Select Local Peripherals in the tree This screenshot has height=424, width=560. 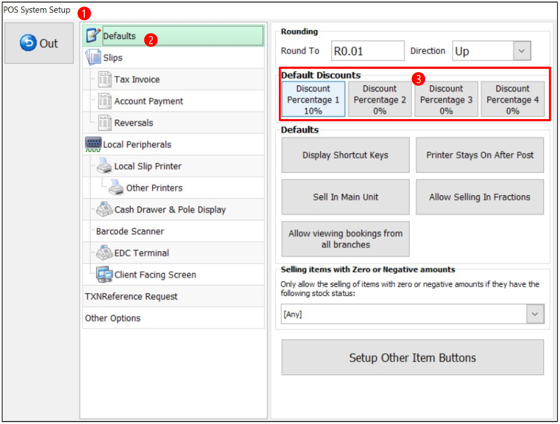point(173,144)
